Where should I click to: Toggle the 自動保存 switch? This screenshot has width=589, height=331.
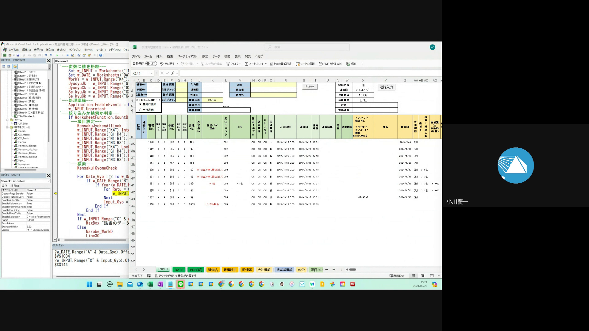pos(151,63)
